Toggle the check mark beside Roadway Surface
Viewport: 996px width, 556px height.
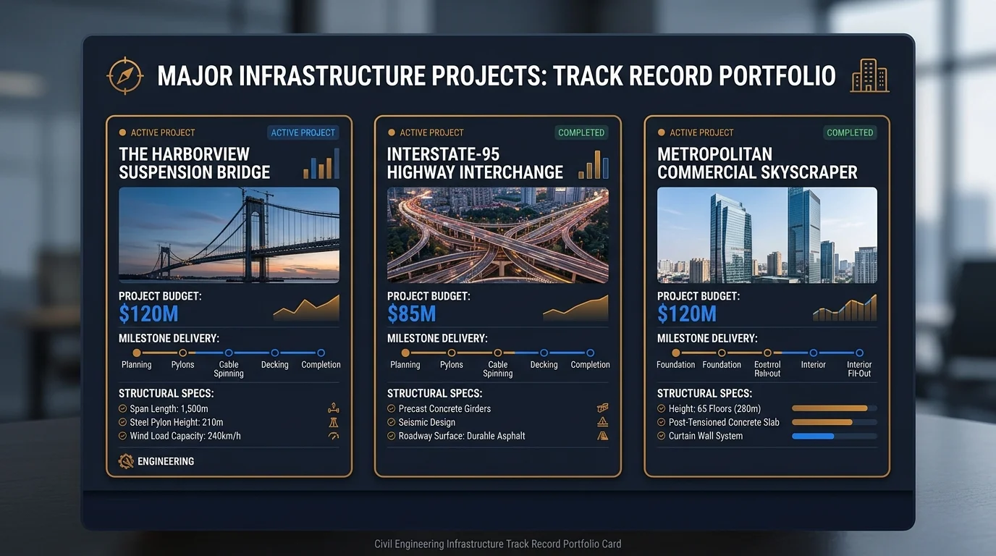[x=392, y=436]
